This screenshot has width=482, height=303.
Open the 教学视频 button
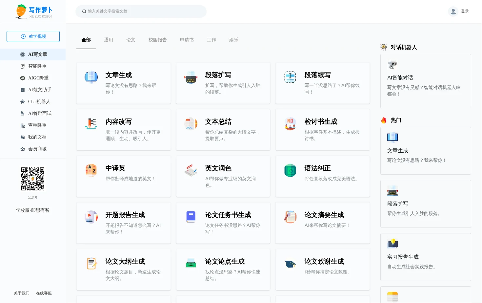pyautogui.click(x=33, y=36)
